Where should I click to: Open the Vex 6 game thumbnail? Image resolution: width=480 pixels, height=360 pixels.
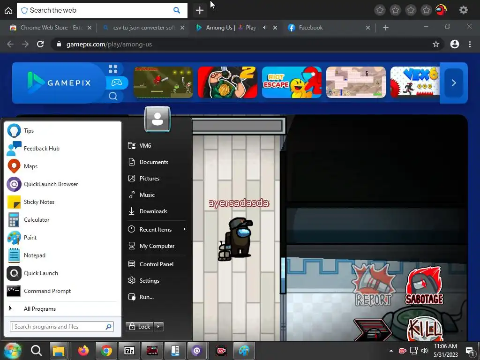coord(415,82)
